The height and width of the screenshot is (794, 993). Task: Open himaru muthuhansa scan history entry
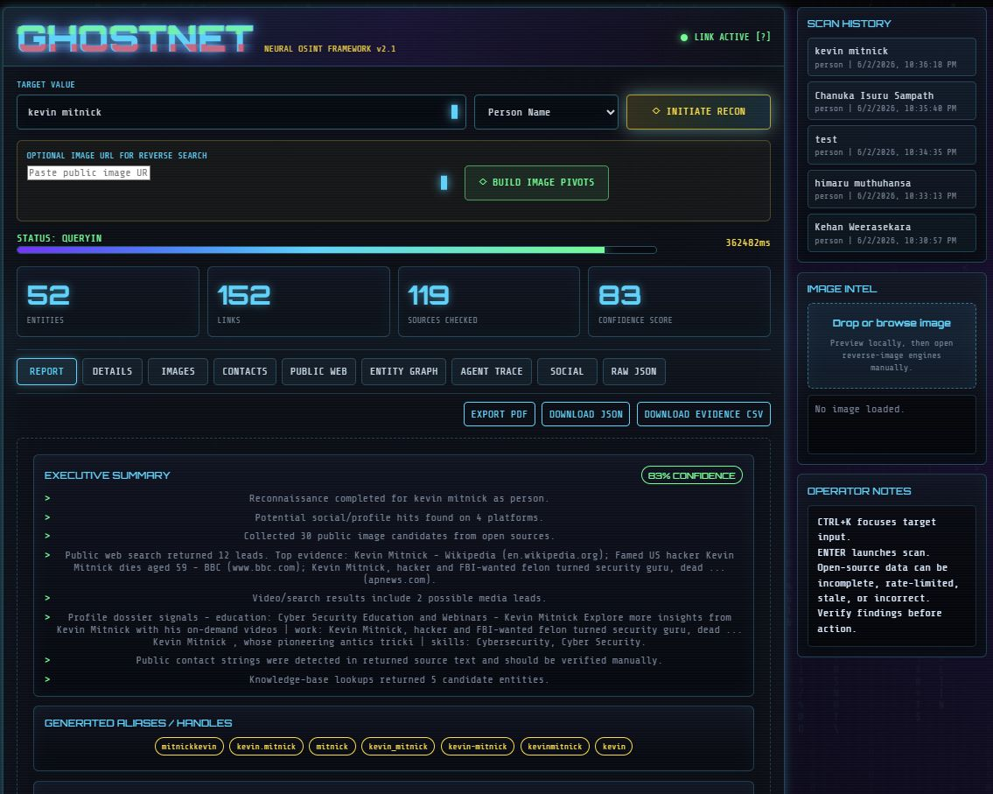[891, 188]
